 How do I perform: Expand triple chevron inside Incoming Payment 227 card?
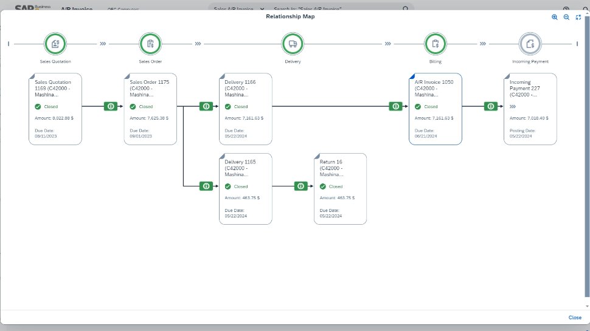point(513,106)
